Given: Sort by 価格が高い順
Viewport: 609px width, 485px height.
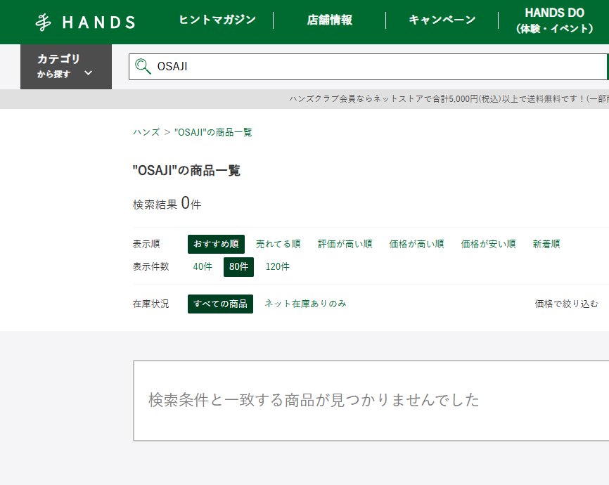Looking at the screenshot, I should click(x=416, y=244).
